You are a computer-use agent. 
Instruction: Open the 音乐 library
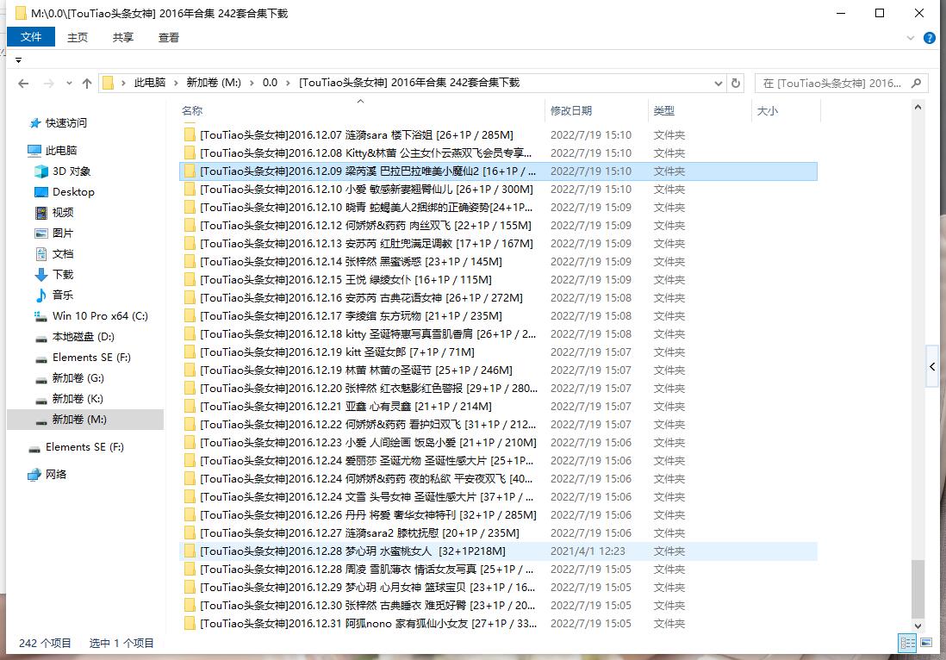click(63, 295)
